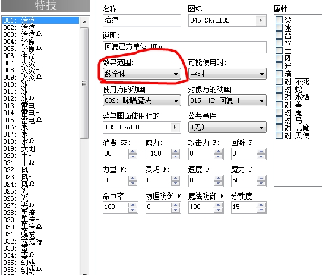
Task: Decrease the 分散度 value with down arrow
Action: [x=261, y=210]
